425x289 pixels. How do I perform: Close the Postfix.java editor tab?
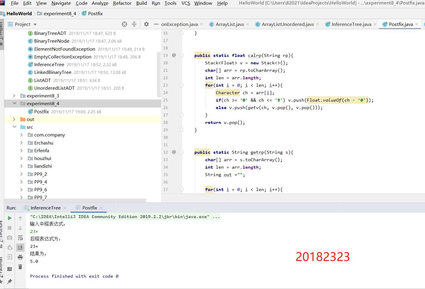417,24
